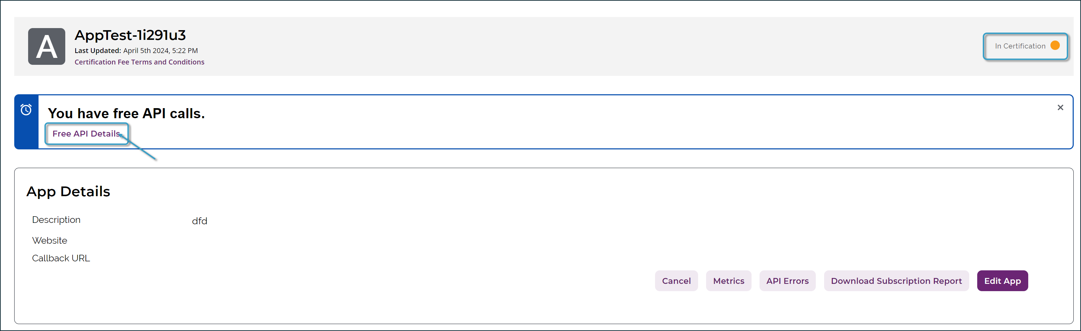Image resolution: width=1081 pixels, height=331 pixels.
Task: Click the In Certification status badge
Action: pyautogui.click(x=1025, y=46)
